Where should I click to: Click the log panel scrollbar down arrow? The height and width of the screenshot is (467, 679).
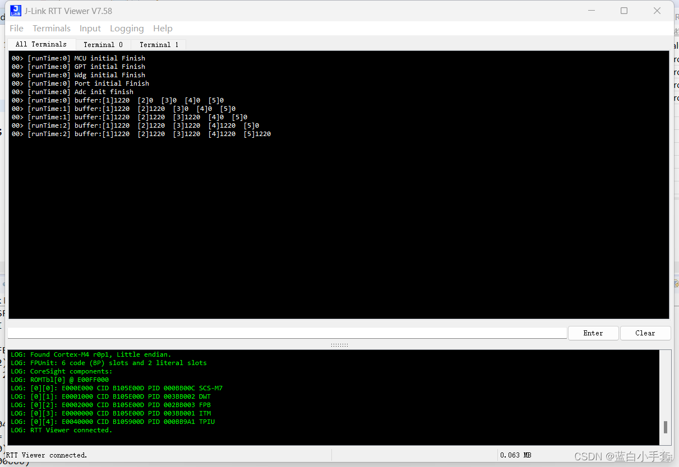[666, 441]
